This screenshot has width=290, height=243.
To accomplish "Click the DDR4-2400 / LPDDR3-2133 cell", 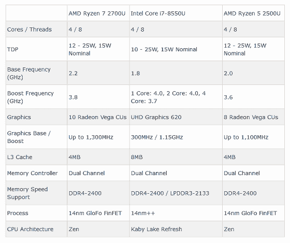I will pos(176,193).
